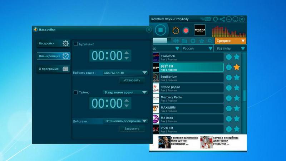Open the Плющенко news headline link
This screenshot has width=286, height=161.
(184, 141)
